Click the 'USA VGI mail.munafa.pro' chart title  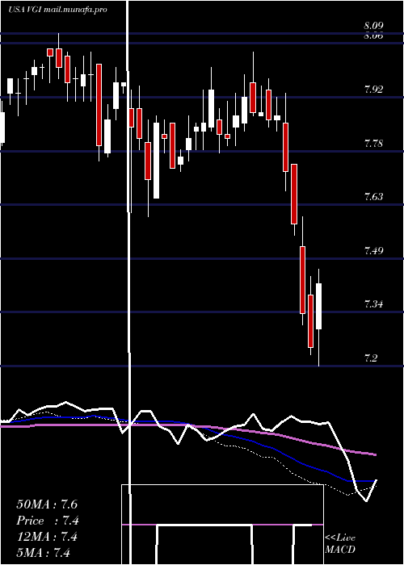57,10
